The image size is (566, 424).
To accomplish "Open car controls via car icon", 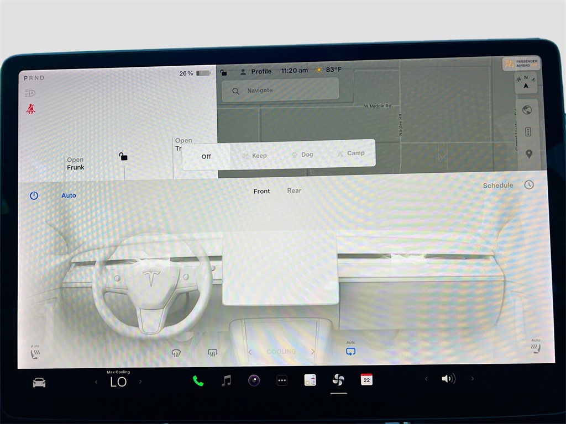I will [x=39, y=382].
